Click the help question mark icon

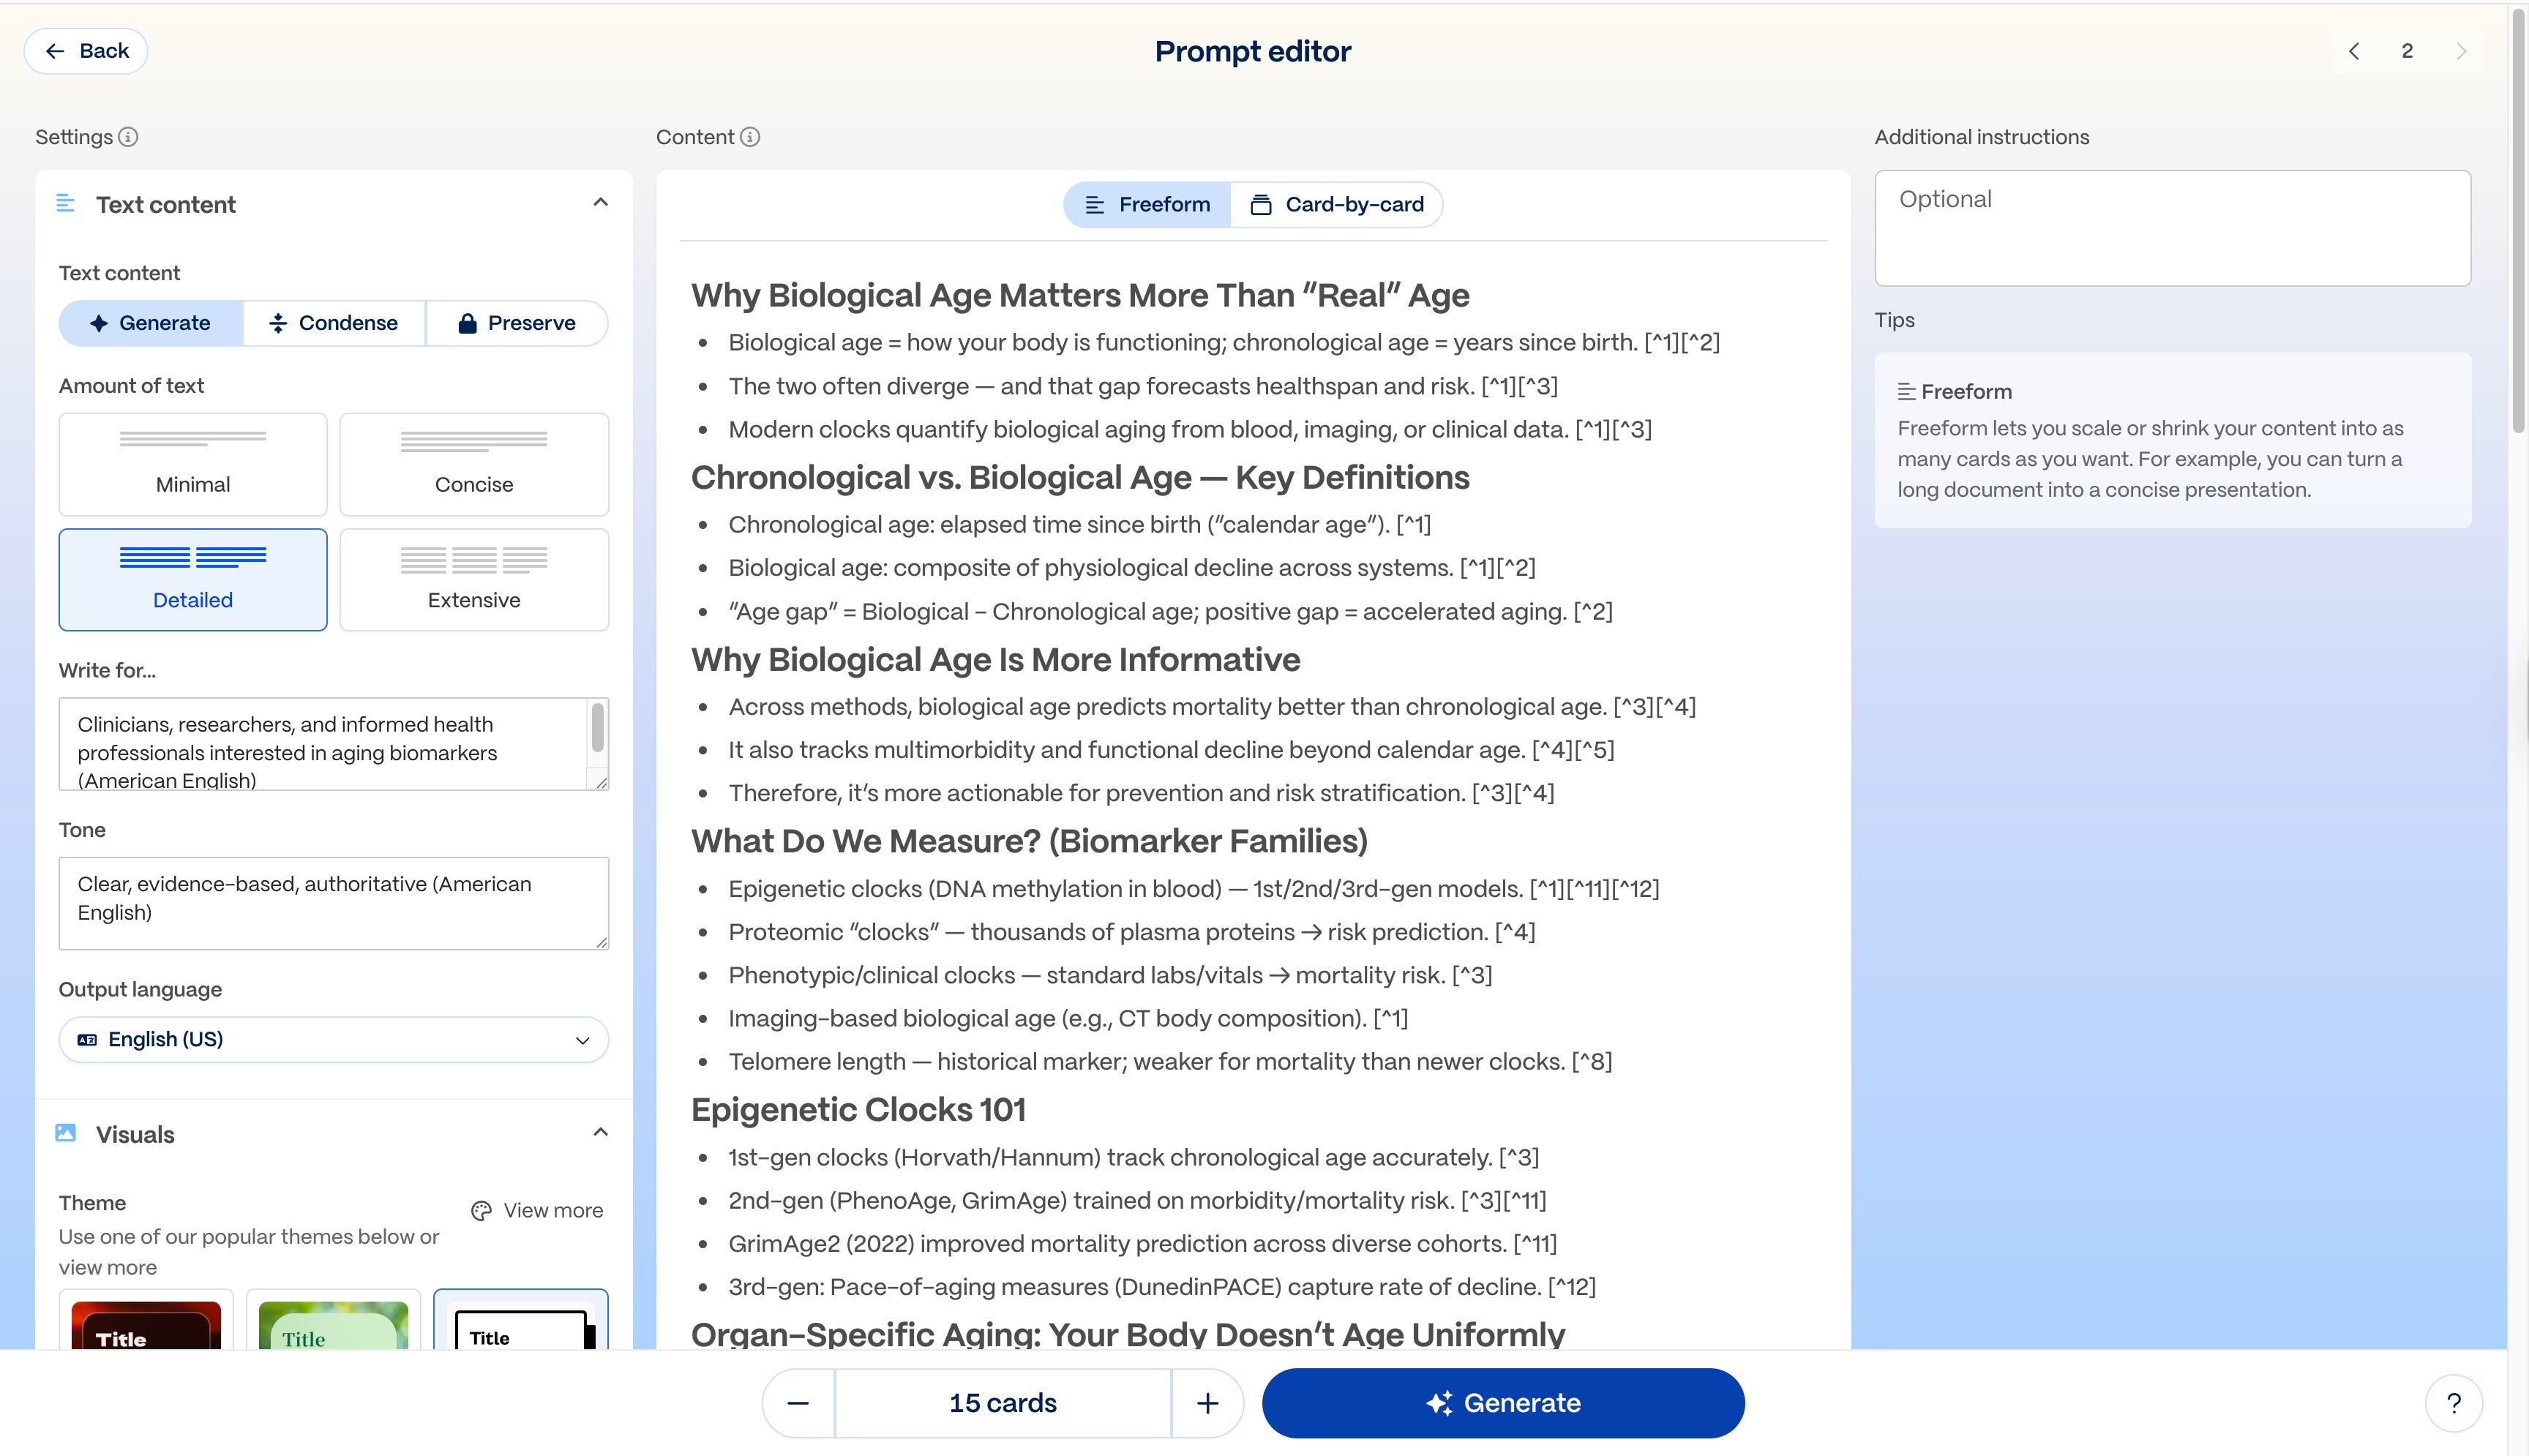pos(2452,1403)
